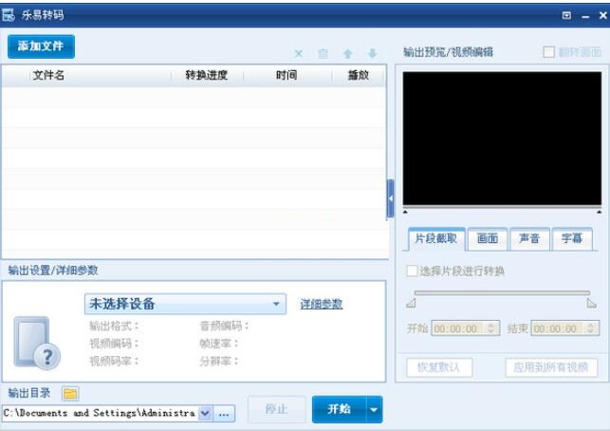Image resolution: width=610 pixels, height=431 pixels.
Task: Open the output directory folder icon
Action: tap(70, 393)
